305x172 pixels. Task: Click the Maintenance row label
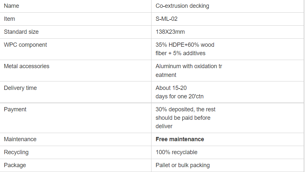pyautogui.click(x=20, y=139)
